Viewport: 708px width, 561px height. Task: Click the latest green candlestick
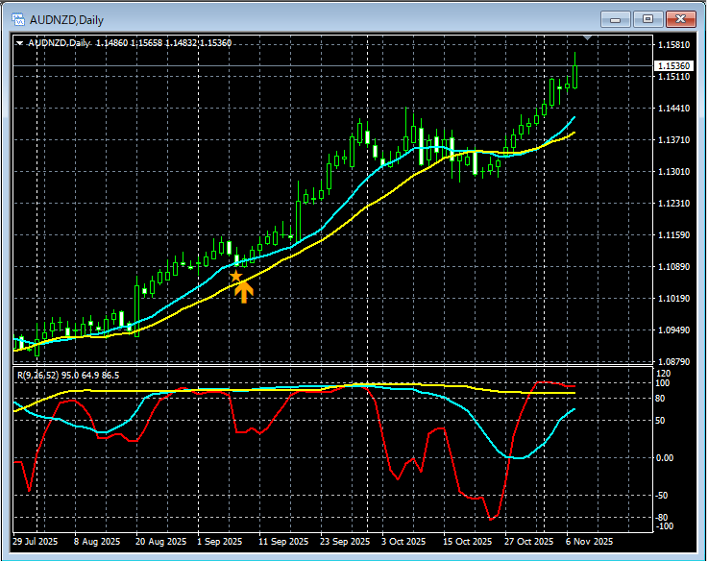(x=574, y=77)
